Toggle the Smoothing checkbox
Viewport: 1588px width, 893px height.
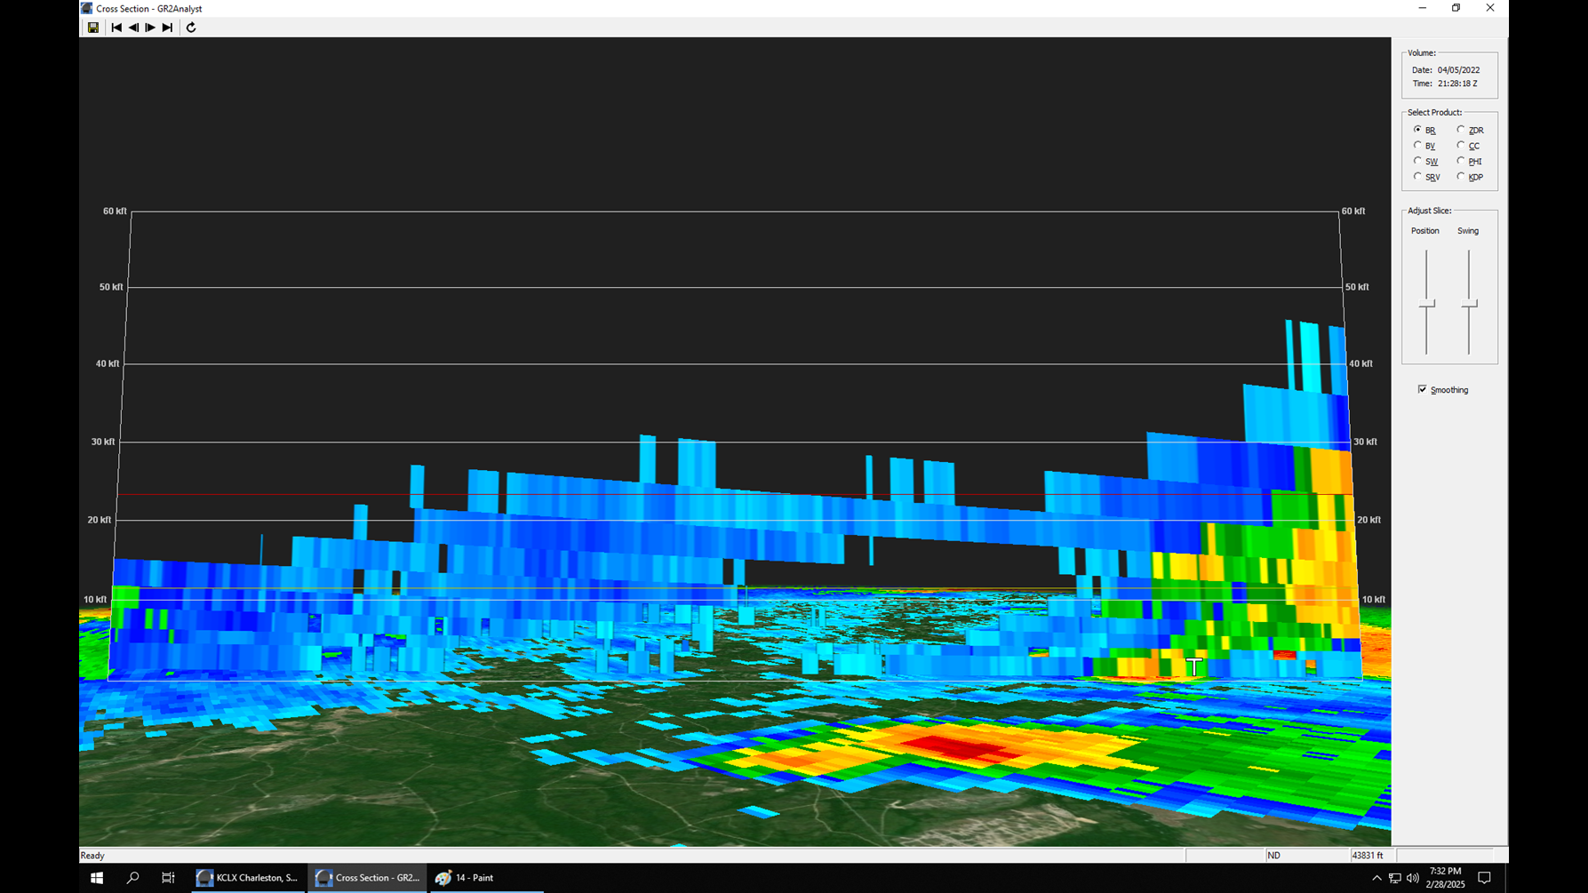coord(1422,389)
